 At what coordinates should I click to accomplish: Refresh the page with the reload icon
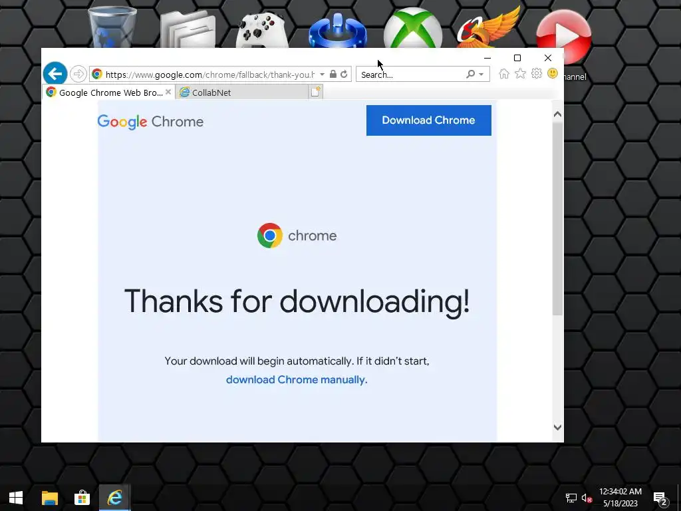coord(344,75)
